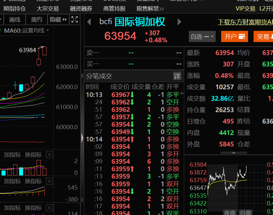Viewport: 273px width, 215px height.
Task: Select the 画线 drawing tool
Action: pyautogui.click(x=15, y=19)
